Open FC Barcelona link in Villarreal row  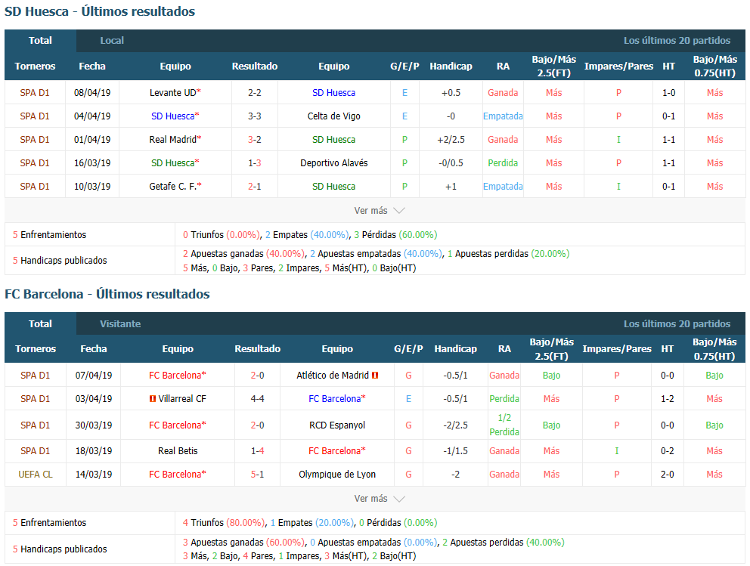334,399
